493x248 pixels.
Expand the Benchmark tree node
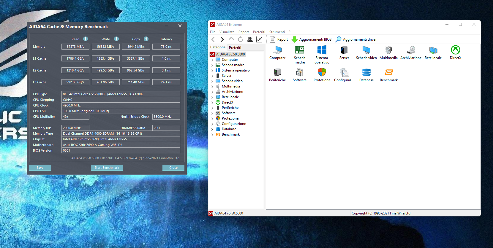coord(212,134)
